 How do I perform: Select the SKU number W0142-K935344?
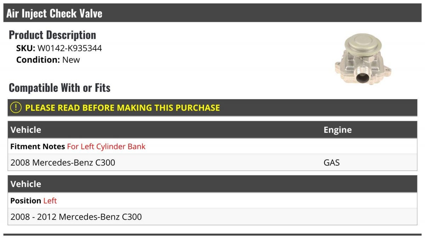[x=70, y=48]
